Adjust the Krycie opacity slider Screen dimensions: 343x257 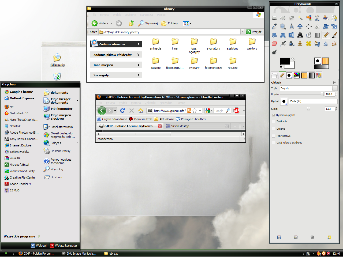coord(322,94)
